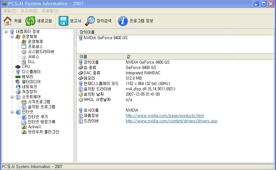276x170 pixels.
Task: Collapse the 소프트웨어 branch
Action: [x=12, y=97]
